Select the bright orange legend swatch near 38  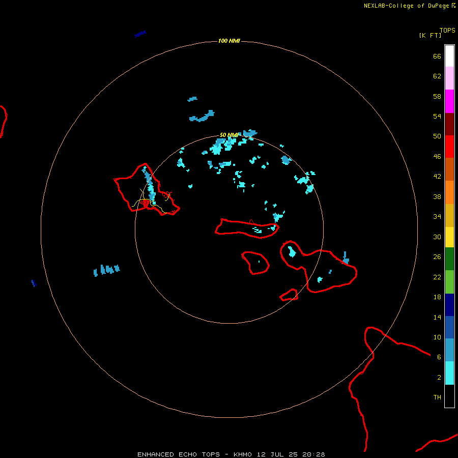[x=449, y=192]
